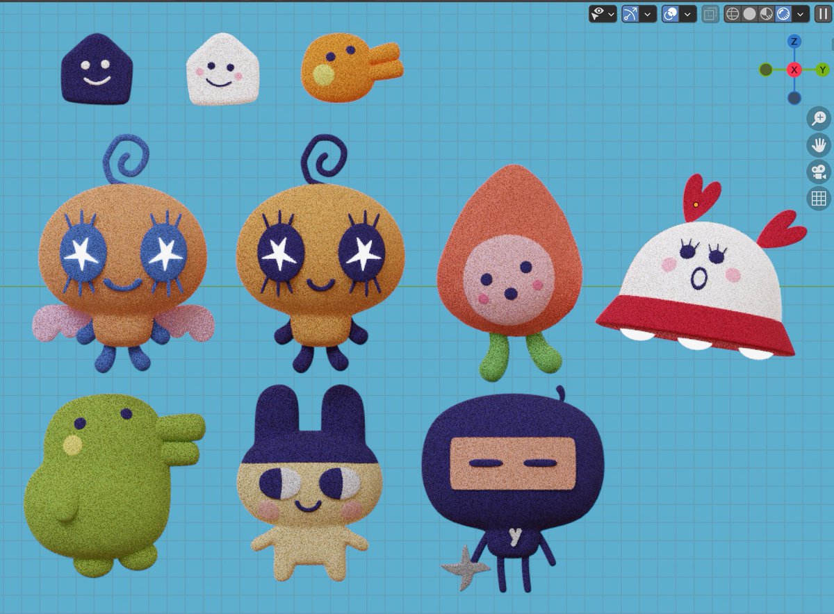This screenshot has width=834, height=614.
Task: Switch to solid shading mode
Action: [749, 13]
